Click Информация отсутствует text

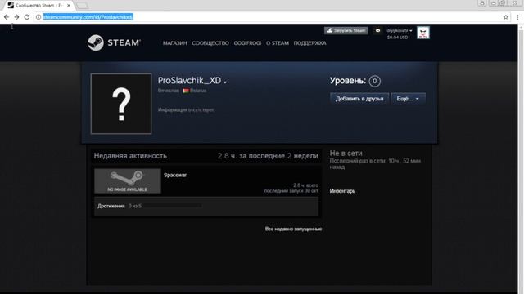point(186,109)
